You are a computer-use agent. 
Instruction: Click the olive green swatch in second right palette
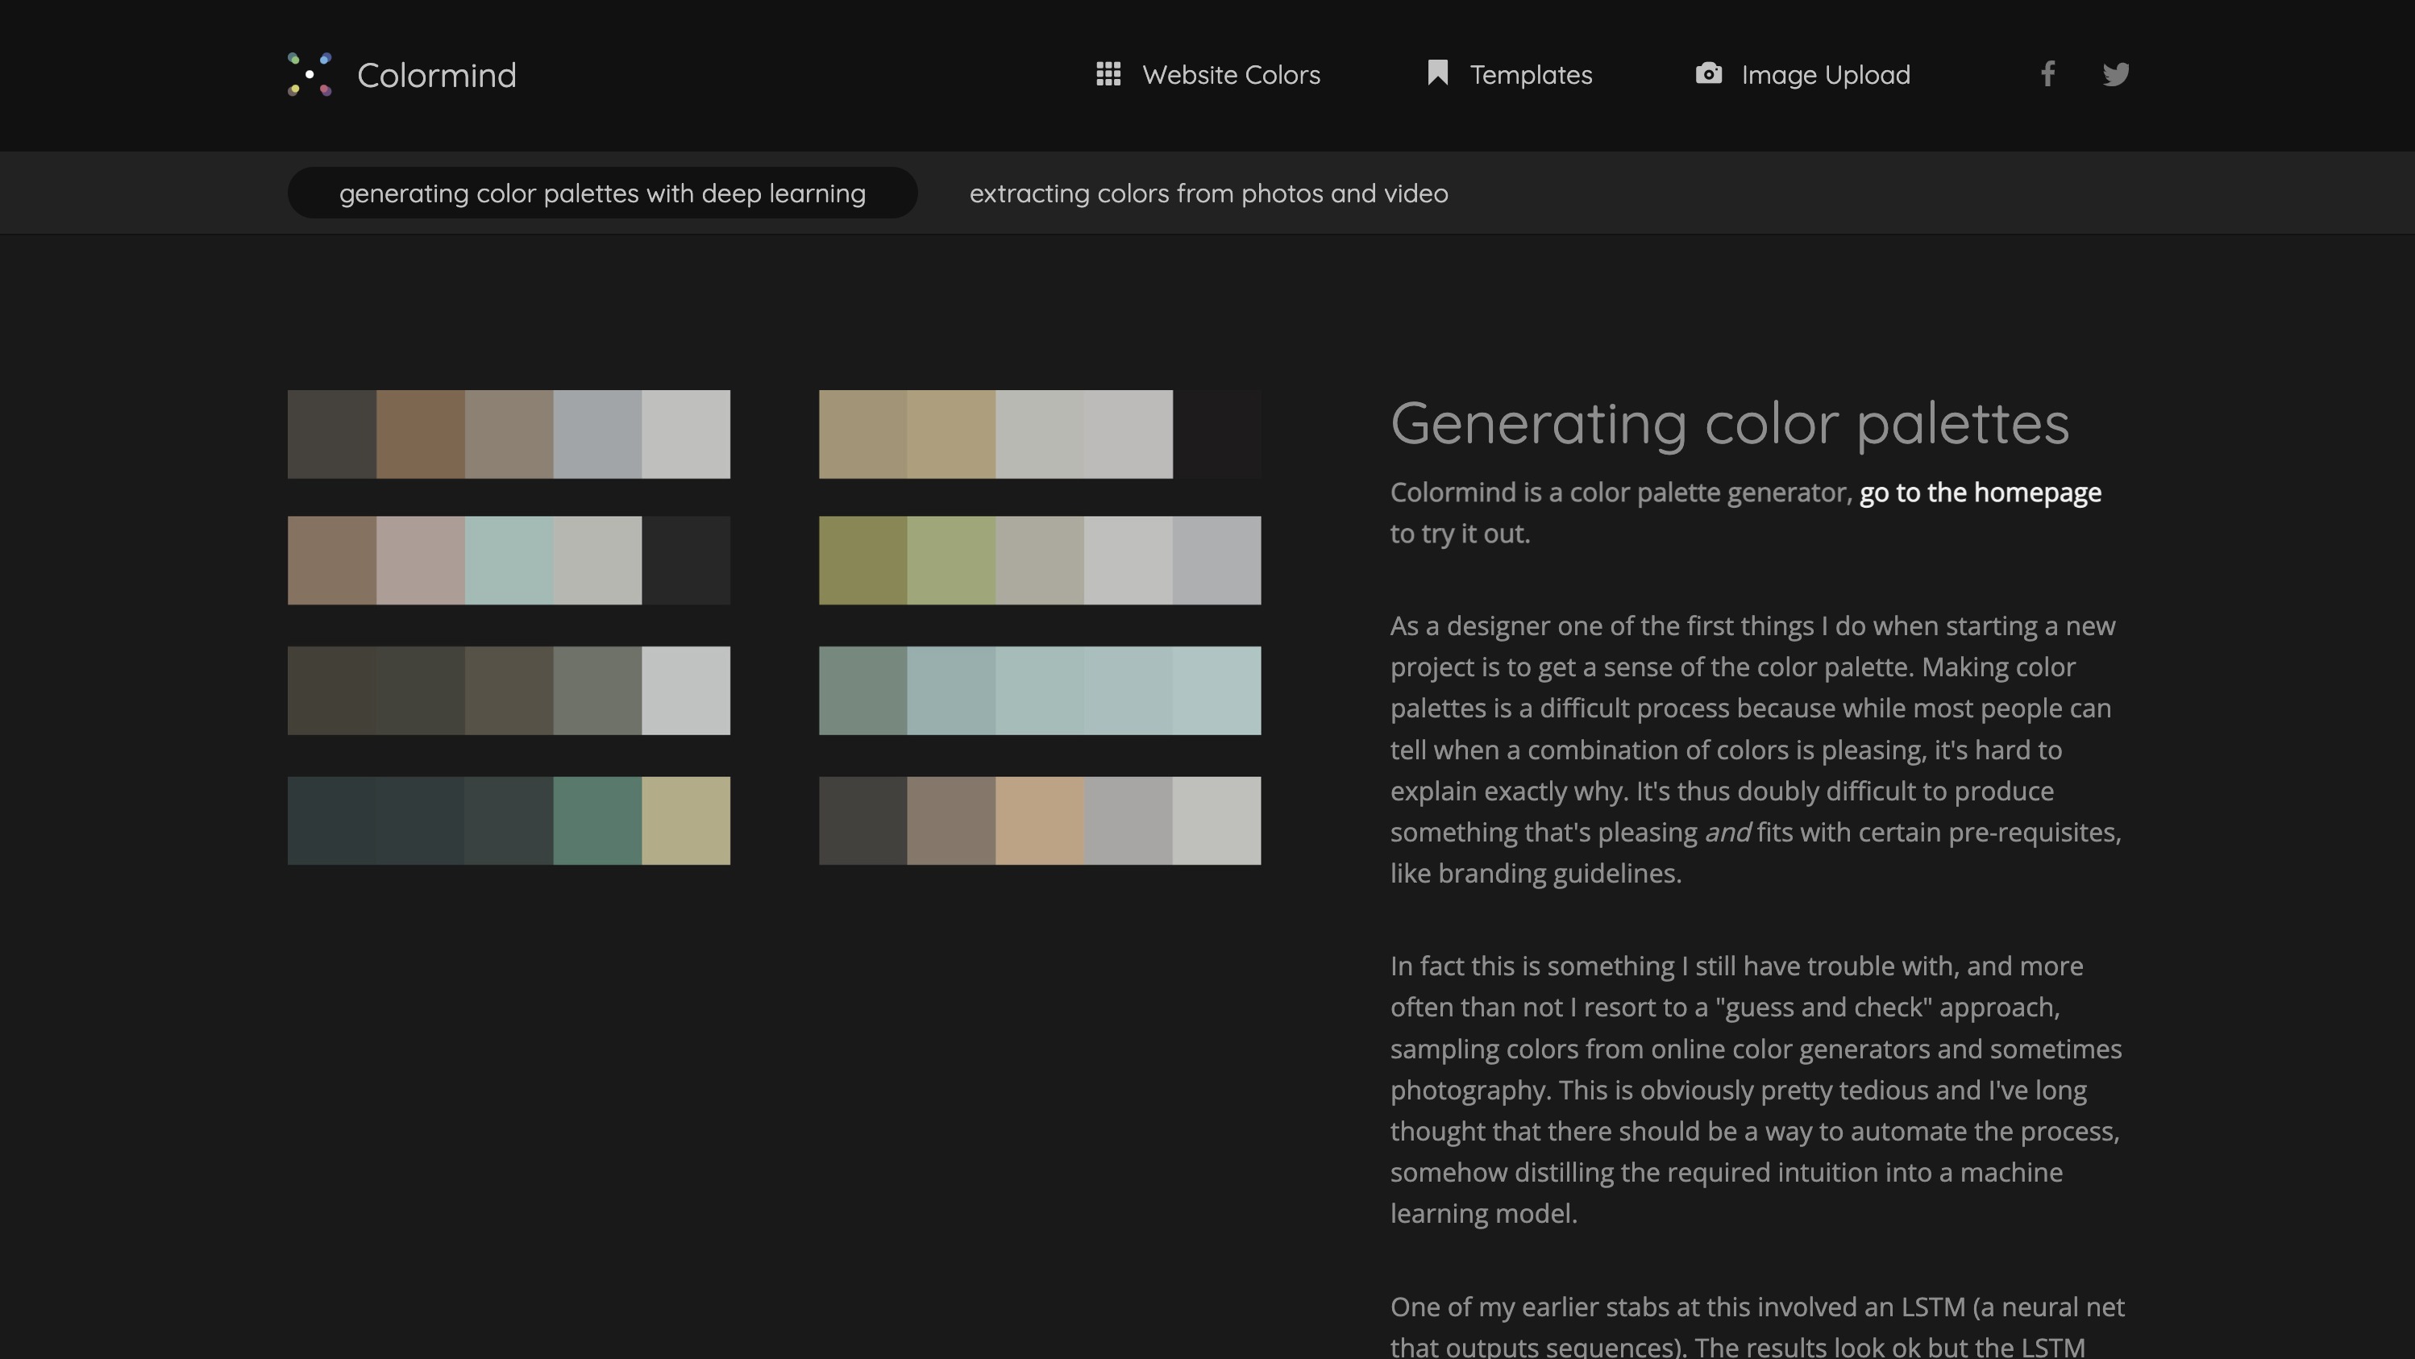(x=862, y=560)
